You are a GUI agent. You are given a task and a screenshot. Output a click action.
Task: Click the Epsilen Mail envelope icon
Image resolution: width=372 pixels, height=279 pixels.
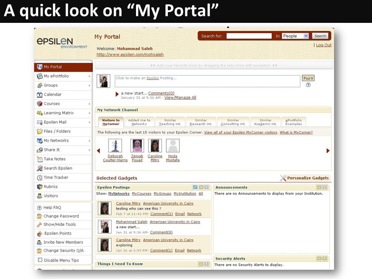click(x=40, y=122)
